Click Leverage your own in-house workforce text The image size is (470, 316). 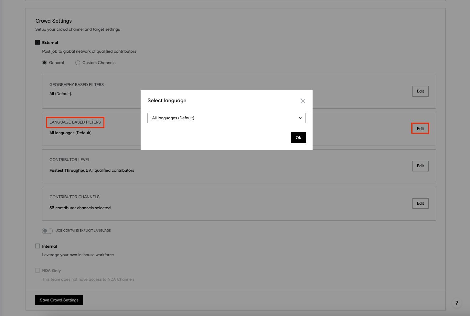pyautogui.click(x=78, y=255)
